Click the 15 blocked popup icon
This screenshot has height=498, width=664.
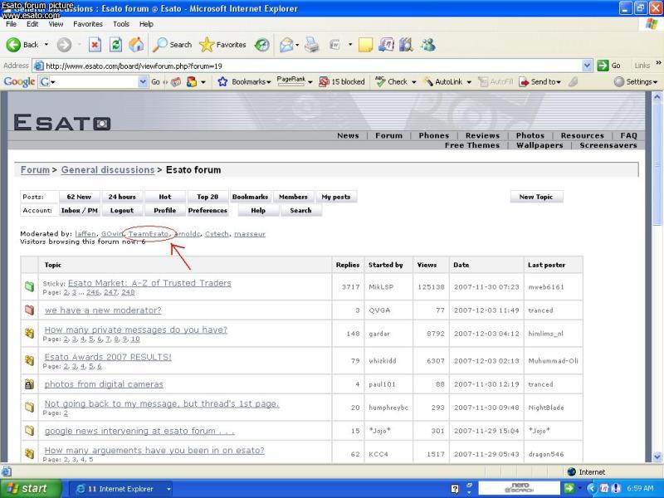click(324, 81)
